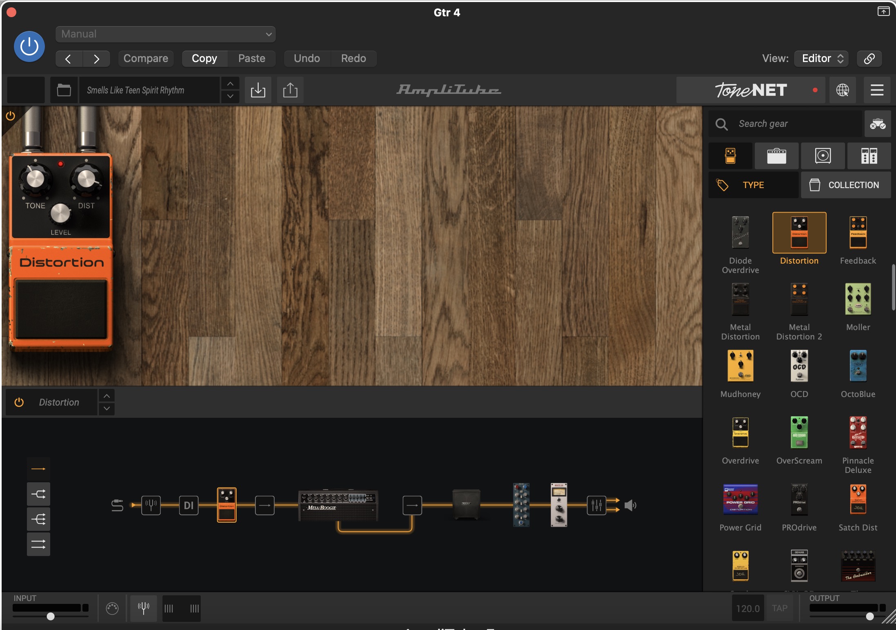Select the previous gear with up chevron beside Distortion
This screenshot has width=896, height=630.
(106, 396)
